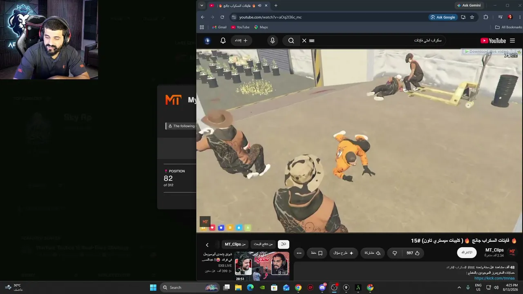Click the Windows taskbar Search box
Image resolution: width=523 pixels, height=294 pixels.
[190, 287]
